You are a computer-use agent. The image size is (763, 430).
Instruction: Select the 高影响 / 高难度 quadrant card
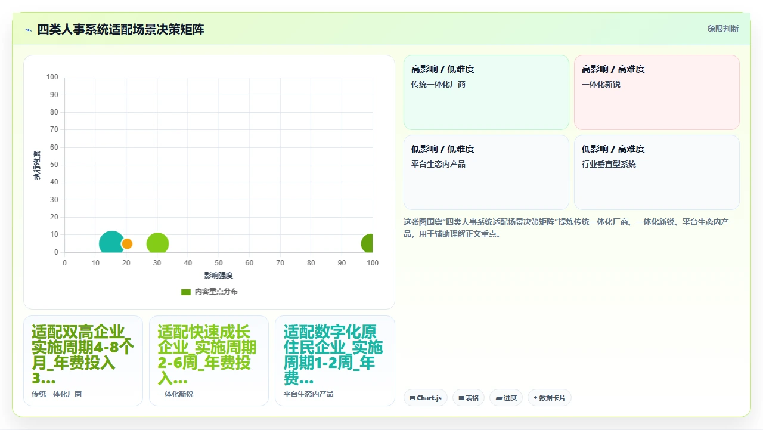click(656, 92)
